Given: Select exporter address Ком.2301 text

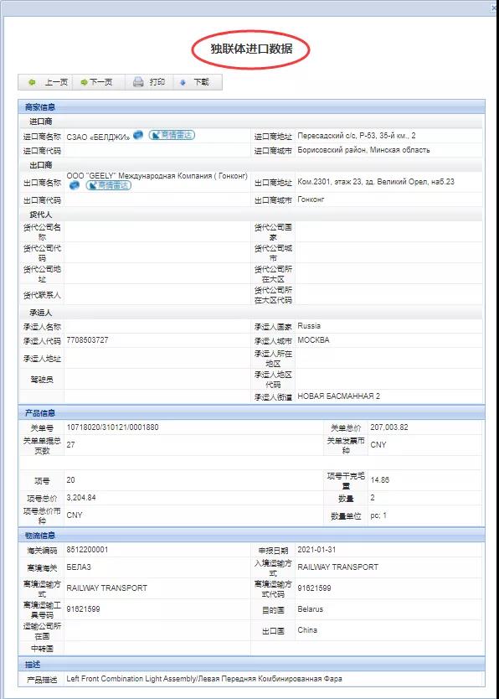Looking at the screenshot, I should click(x=376, y=181).
